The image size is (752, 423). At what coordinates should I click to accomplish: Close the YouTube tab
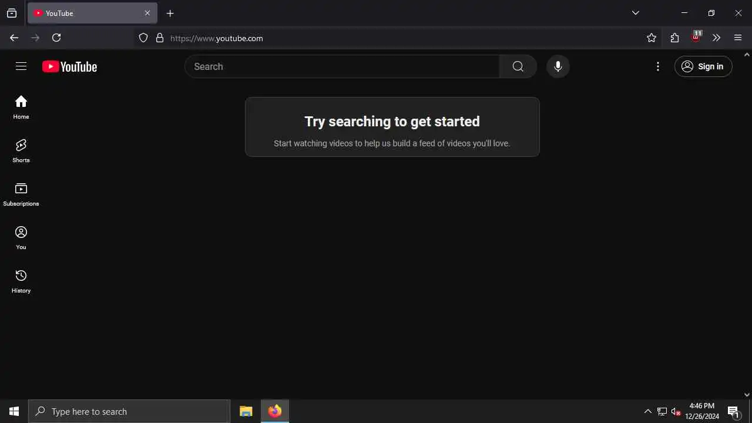tap(147, 13)
